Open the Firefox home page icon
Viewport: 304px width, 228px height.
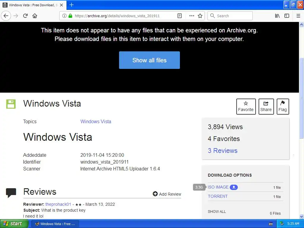pyautogui.click(x=35, y=16)
